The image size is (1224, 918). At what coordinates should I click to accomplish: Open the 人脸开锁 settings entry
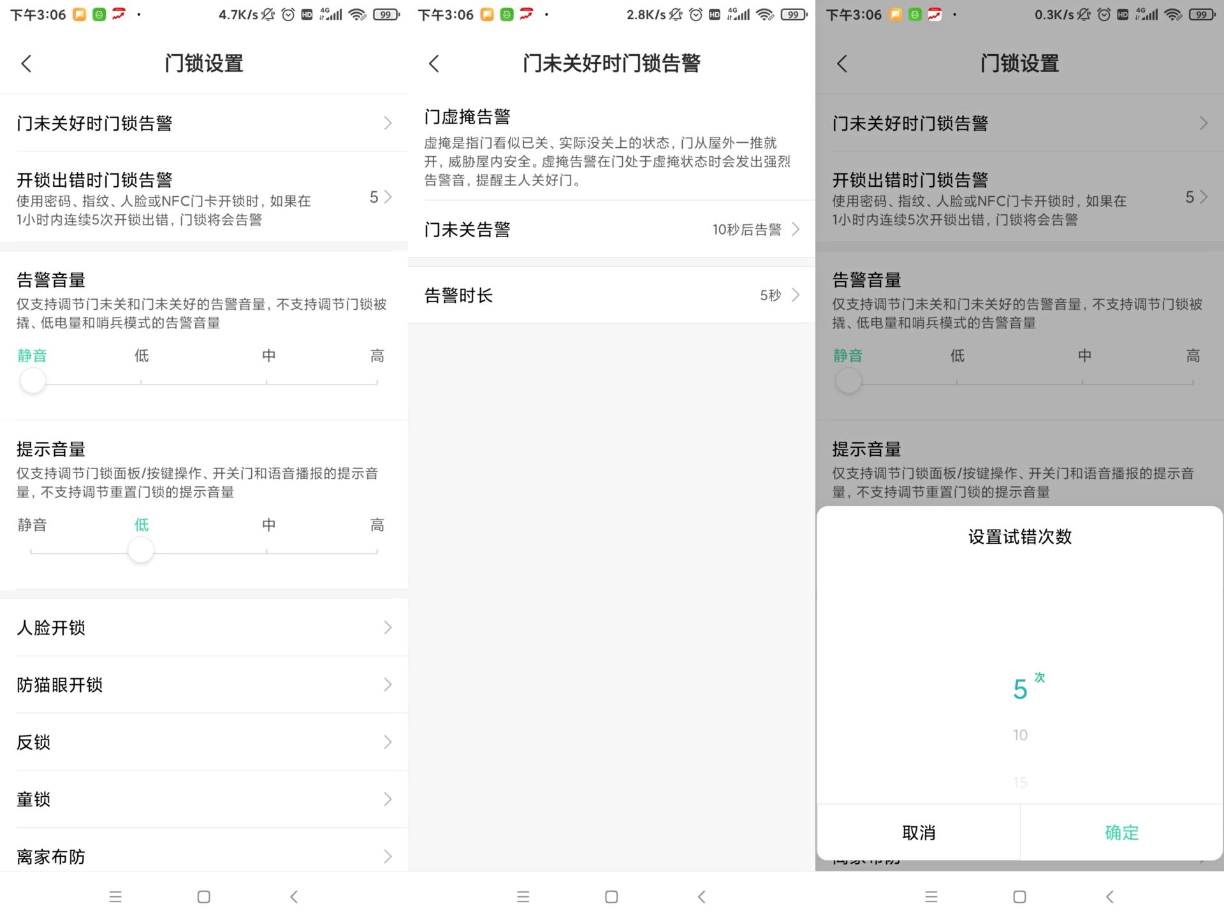click(204, 627)
